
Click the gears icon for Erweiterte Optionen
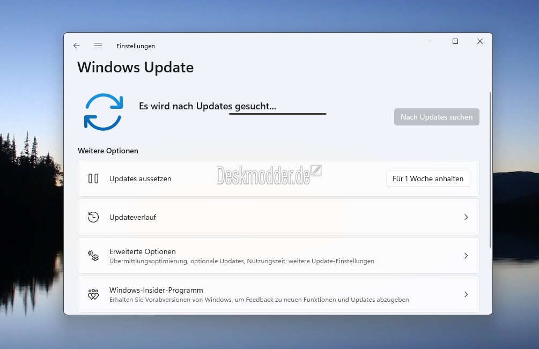point(93,256)
